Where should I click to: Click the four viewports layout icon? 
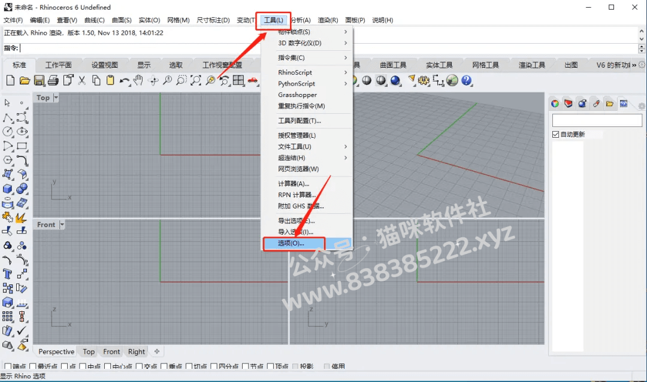coord(238,80)
